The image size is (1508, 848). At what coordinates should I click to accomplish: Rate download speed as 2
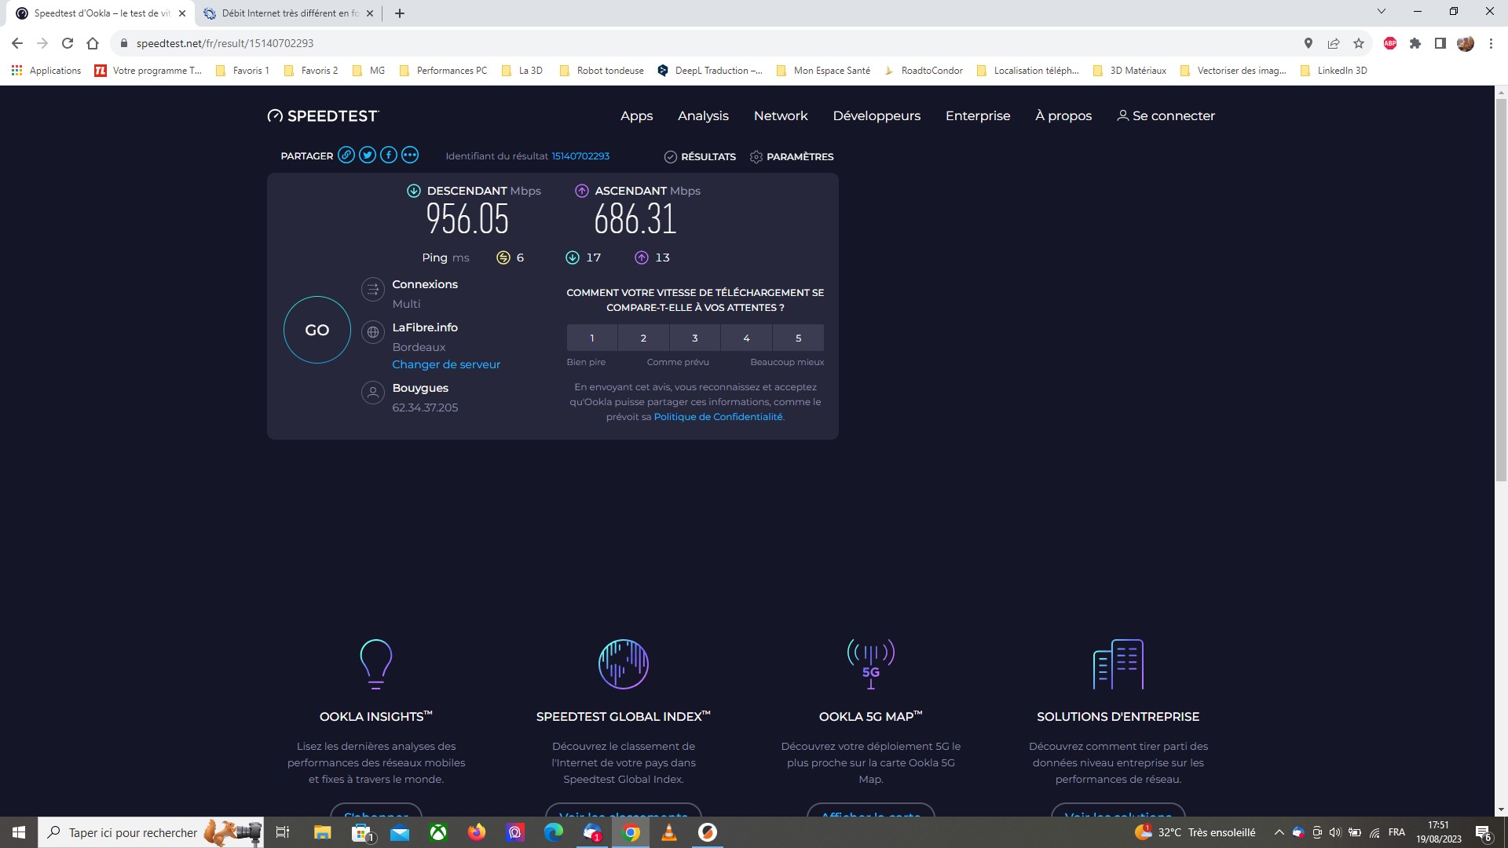point(643,338)
